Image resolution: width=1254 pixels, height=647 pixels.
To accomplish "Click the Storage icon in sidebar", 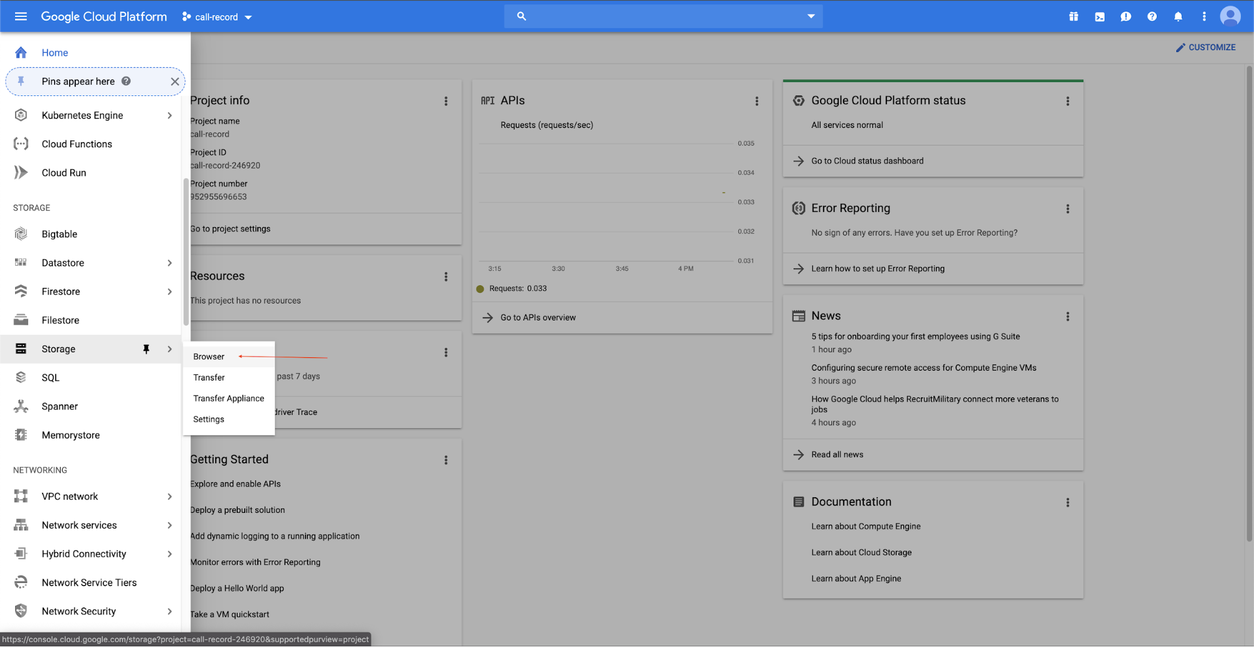I will pos(21,349).
